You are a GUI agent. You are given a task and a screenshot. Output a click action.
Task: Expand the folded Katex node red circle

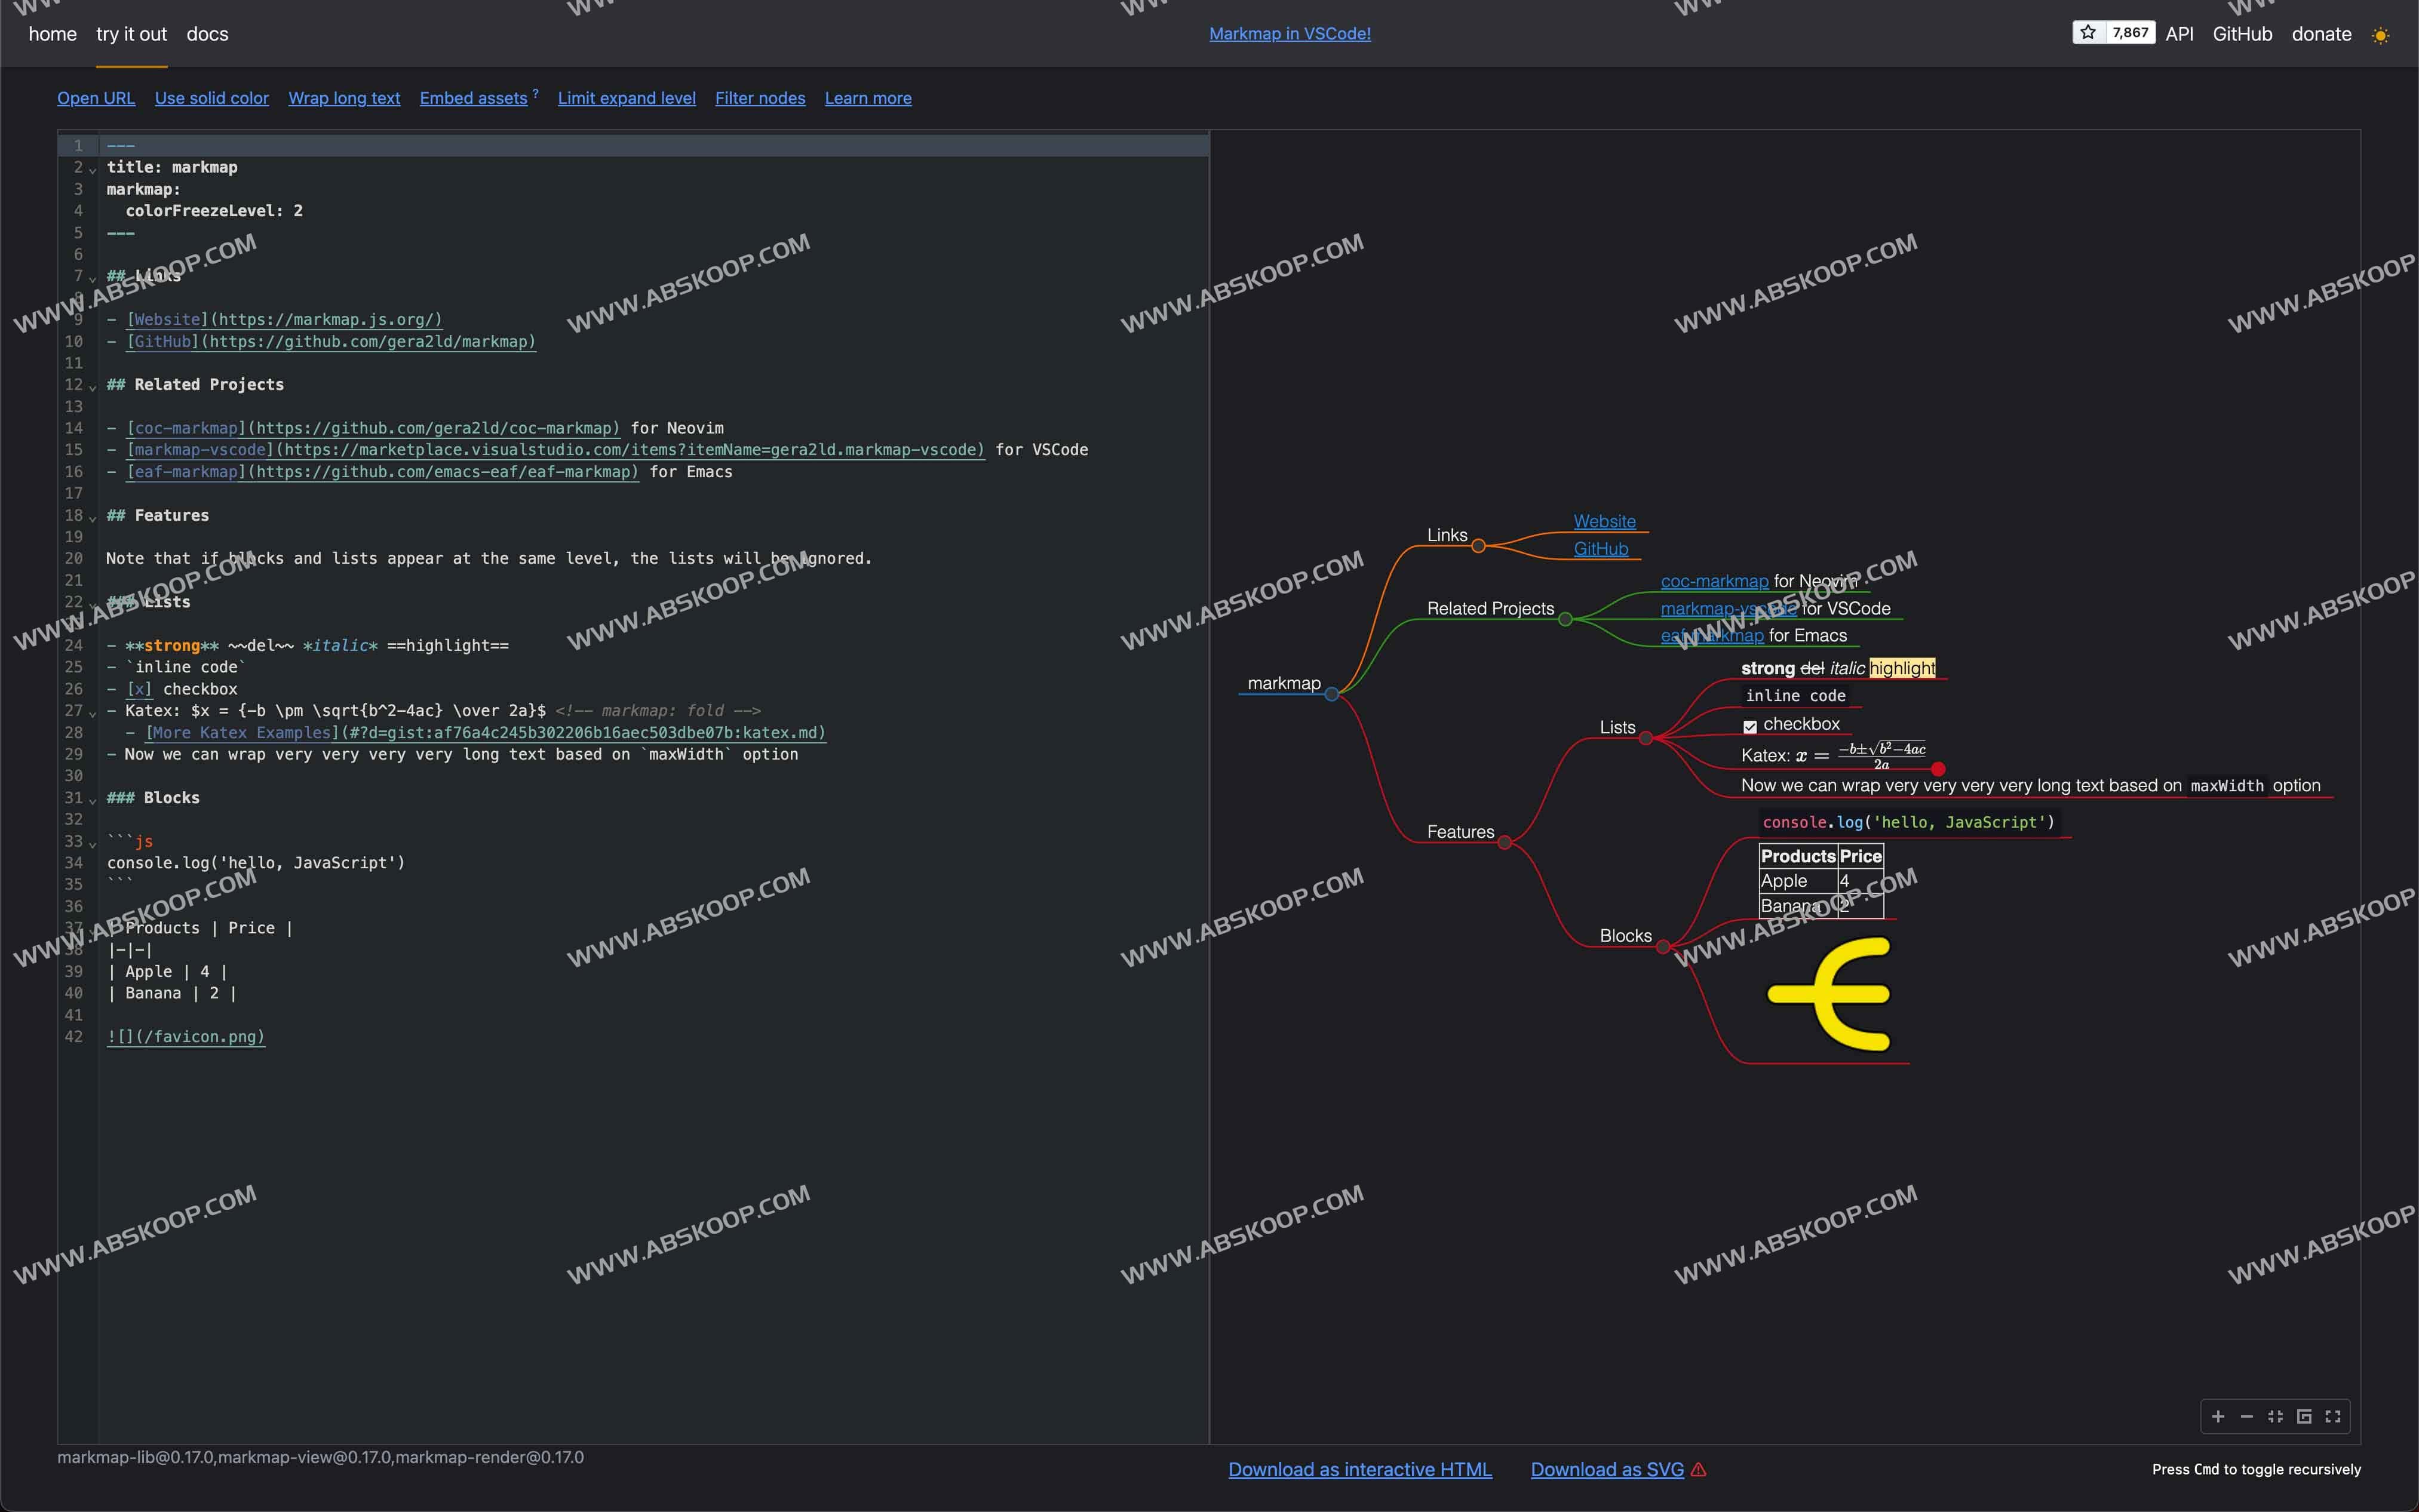(x=1938, y=769)
